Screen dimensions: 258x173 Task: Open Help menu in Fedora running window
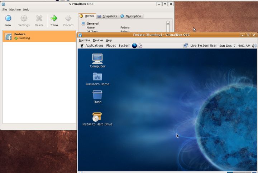coord(109,40)
